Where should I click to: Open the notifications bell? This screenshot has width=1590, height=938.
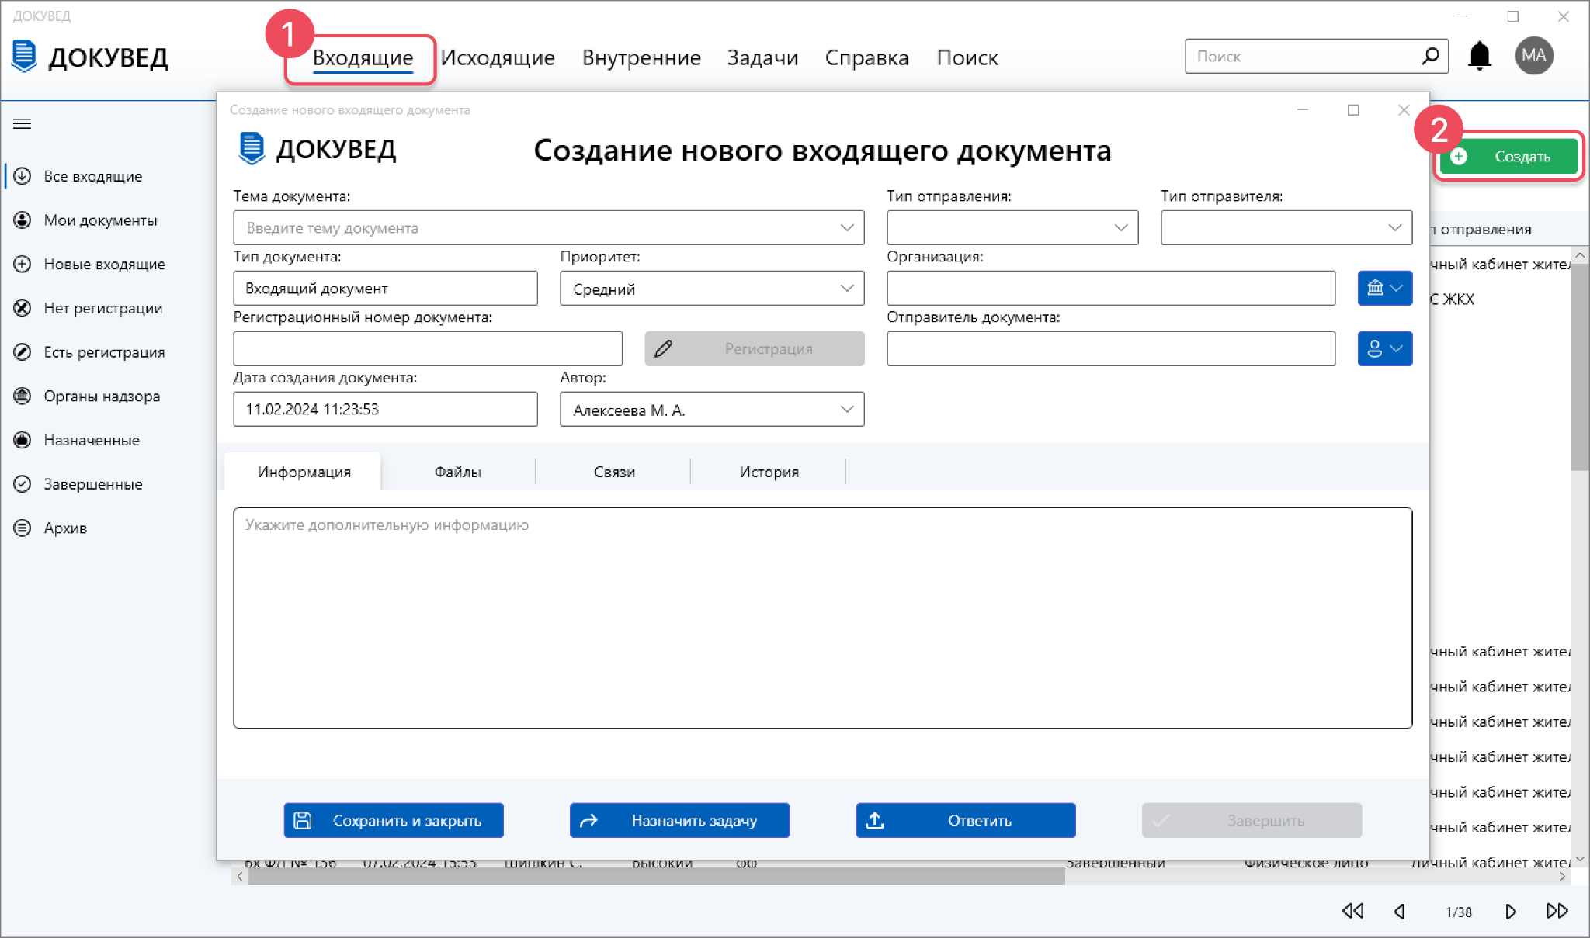[1480, 56]
